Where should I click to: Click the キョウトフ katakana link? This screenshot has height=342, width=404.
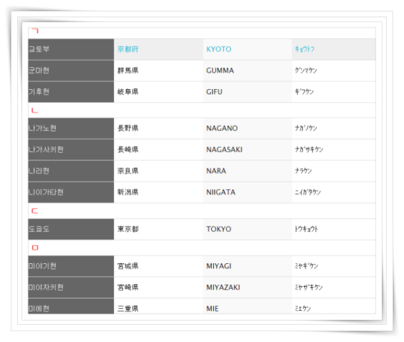[304, 49]
